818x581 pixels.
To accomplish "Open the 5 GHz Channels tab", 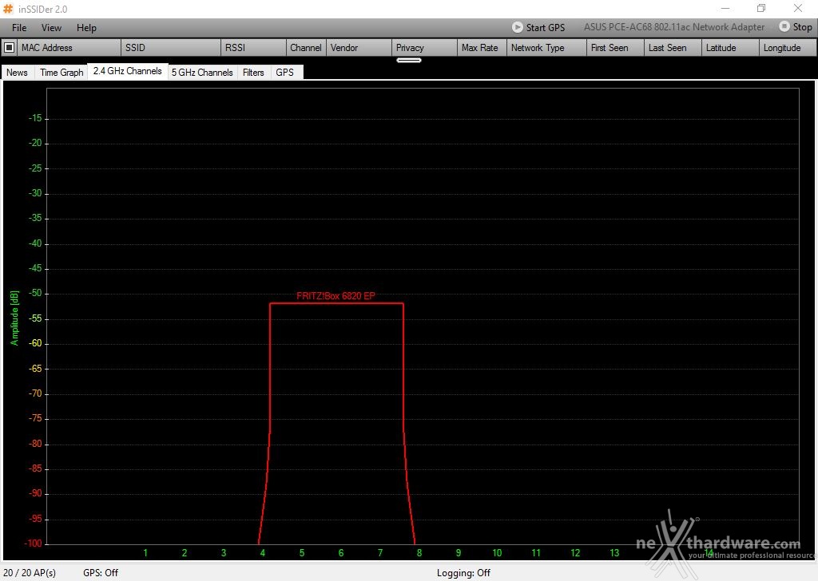I will pyautogui.click(x=202, y=73).
